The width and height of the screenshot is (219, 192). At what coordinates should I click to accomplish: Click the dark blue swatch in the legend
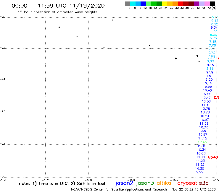pyautogui.click(x=143, y=4)
